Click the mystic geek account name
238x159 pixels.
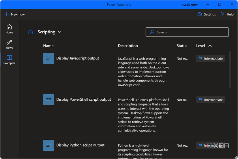pyautogui.click(x=190, y=5)
